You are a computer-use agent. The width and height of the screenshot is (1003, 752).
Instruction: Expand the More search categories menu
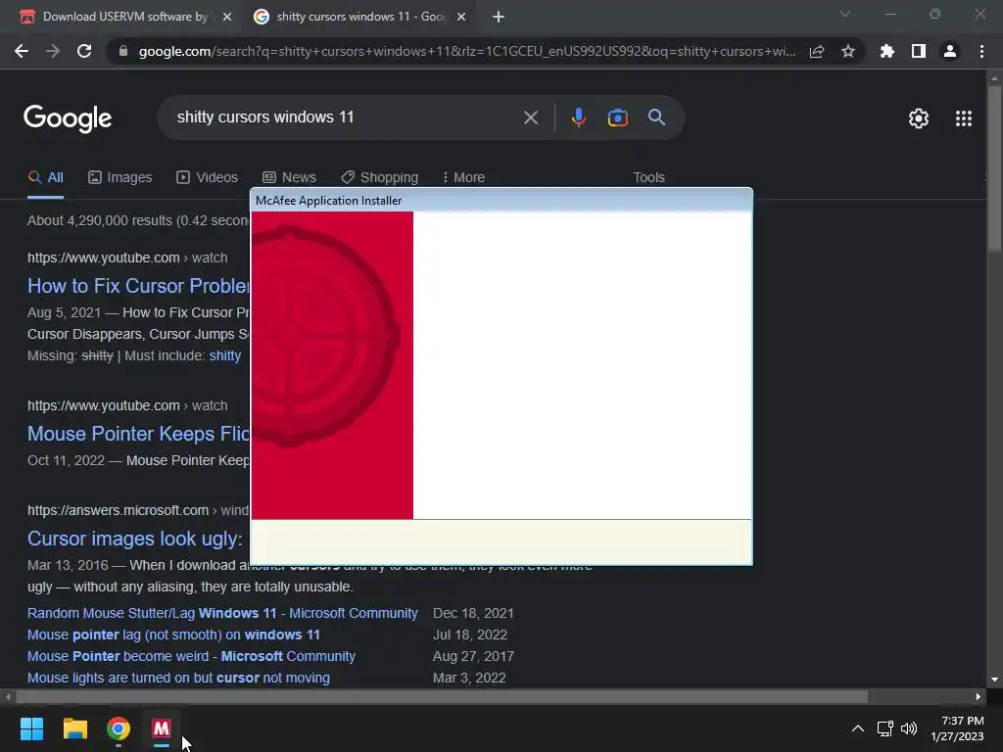[x=463, y=177]
